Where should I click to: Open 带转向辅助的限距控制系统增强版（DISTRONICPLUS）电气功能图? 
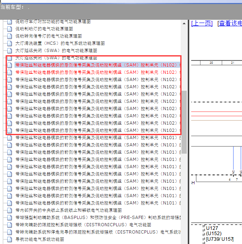point(83,225)
